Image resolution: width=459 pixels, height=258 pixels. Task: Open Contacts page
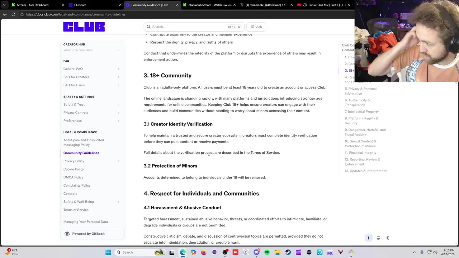point(70,193)
